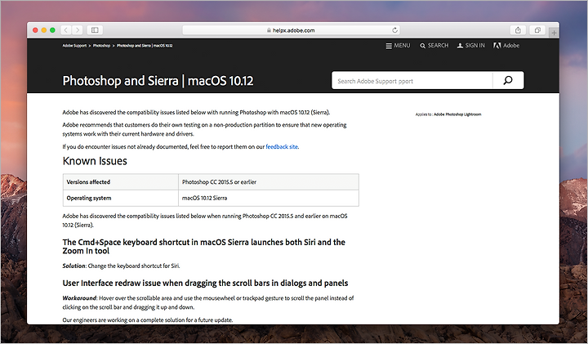This screenshot has height=344, width=588.
Task: Open the hamburger MENU in Adobe header
Action: pyautogui.click(x=398, y=46)
